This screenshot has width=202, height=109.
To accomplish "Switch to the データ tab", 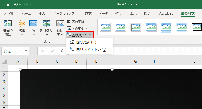I will [103, 14].
